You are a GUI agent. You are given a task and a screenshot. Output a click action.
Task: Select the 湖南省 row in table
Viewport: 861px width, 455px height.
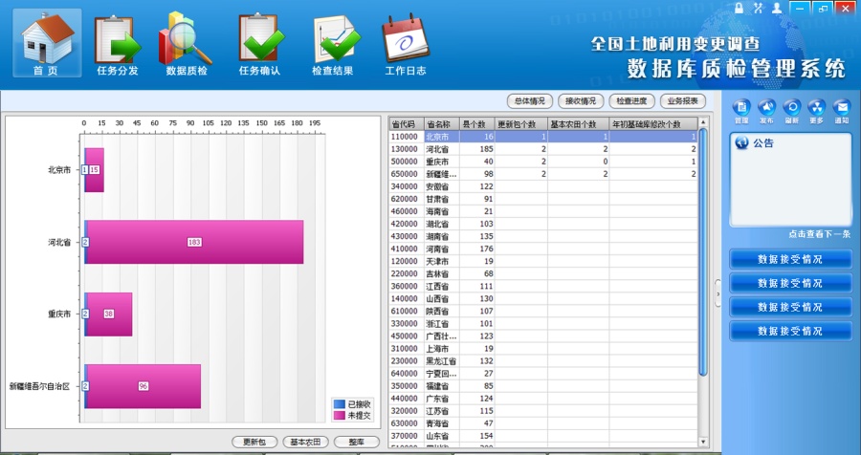click(543, 236)
